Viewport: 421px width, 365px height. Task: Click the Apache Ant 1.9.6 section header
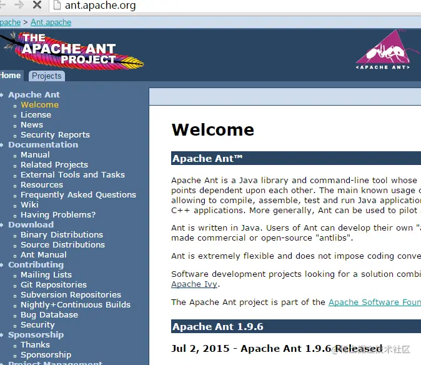point(296,326)
